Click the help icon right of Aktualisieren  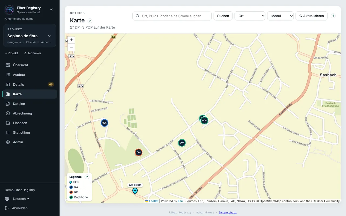coord(333,16)
